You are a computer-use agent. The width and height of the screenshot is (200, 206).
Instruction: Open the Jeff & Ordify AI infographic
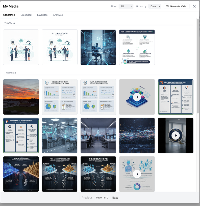[137, 47]
